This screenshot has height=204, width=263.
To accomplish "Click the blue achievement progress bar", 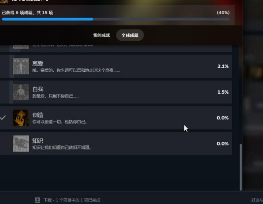I will [x=116, y=19].
